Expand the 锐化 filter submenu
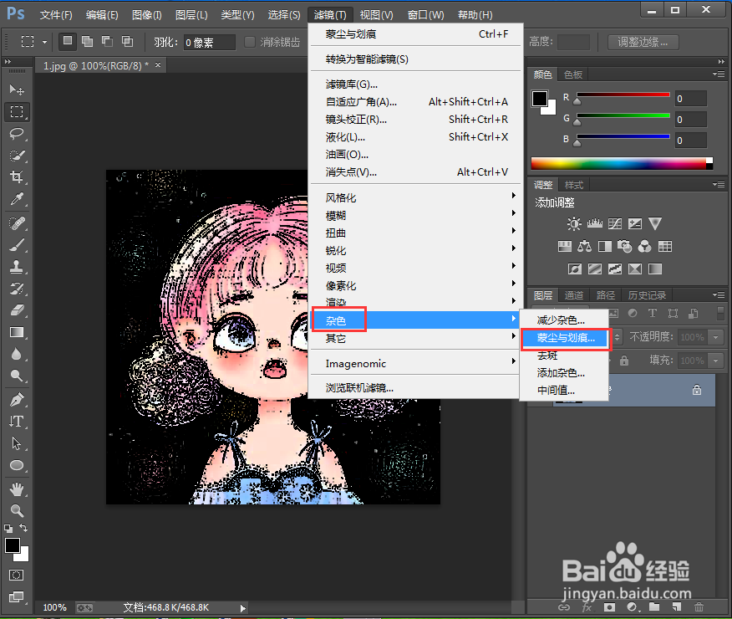 point(415,250)
